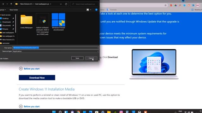Select Quick access in navigation pane

(x=6, y=15)
